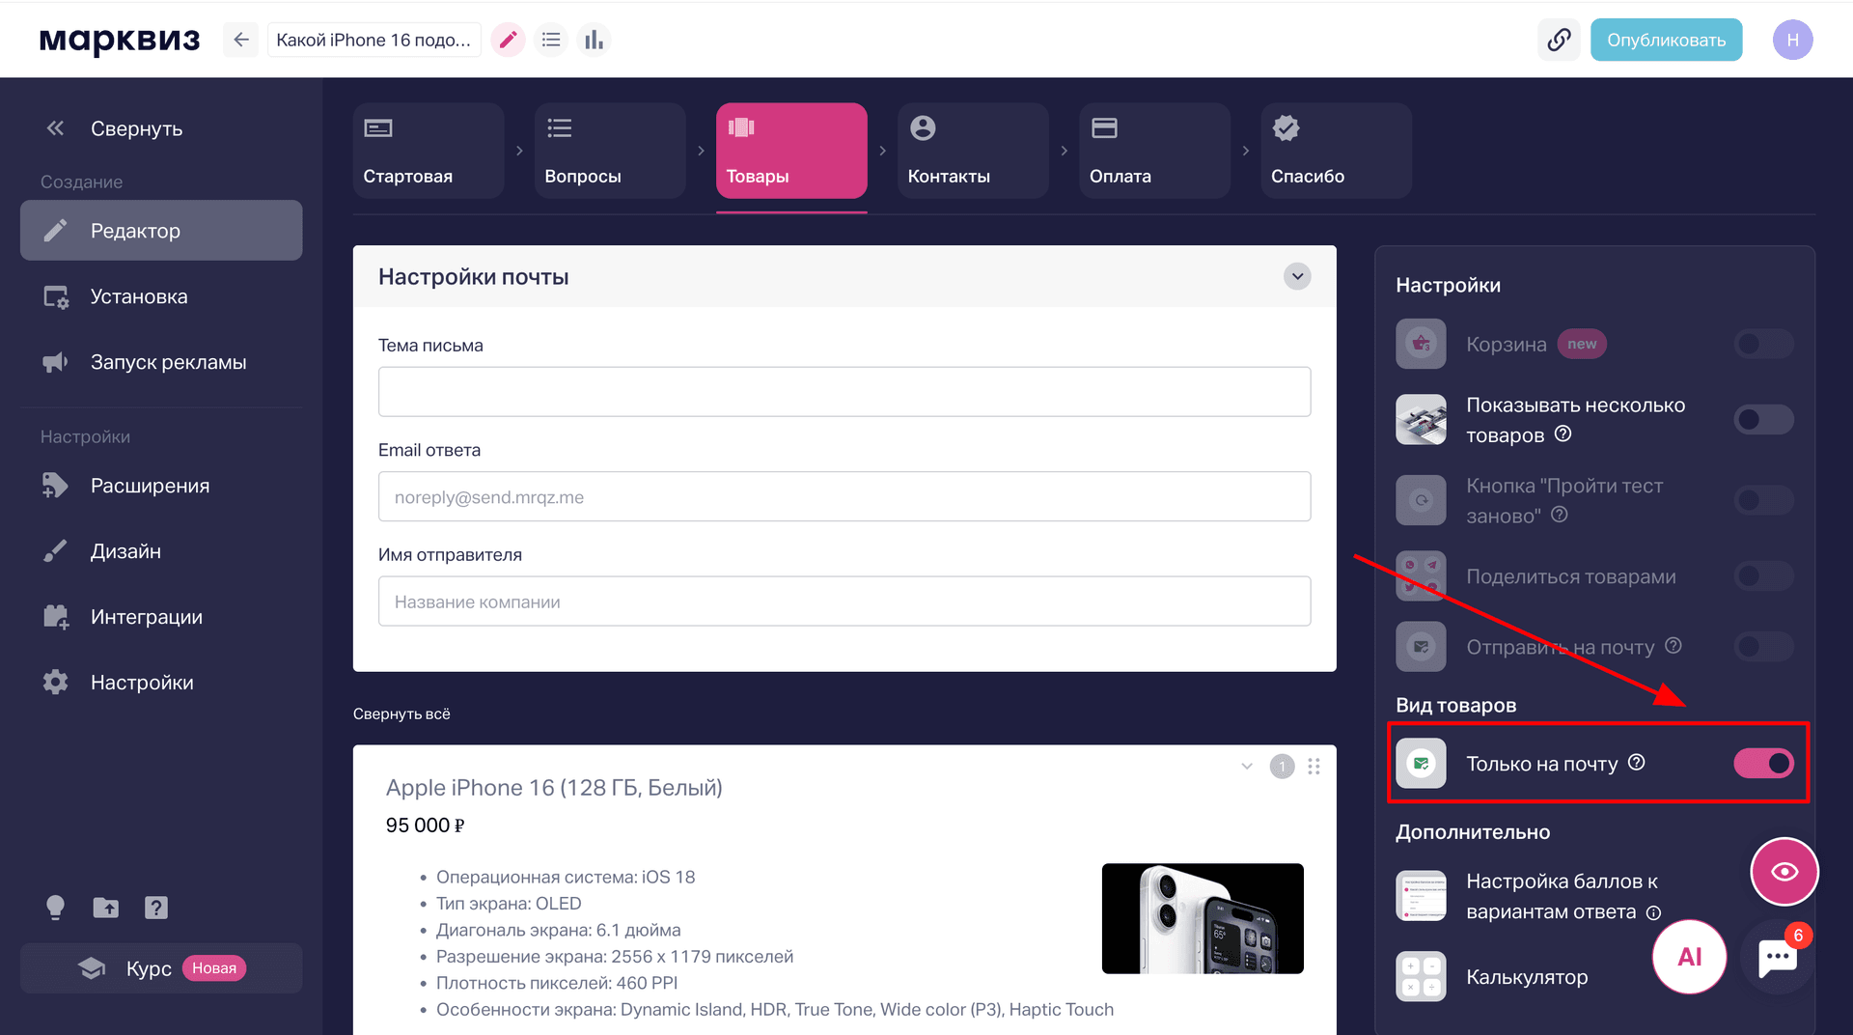
Task: Collapse the Apple iPhone 16 product card
Action: coord(1247,766)
